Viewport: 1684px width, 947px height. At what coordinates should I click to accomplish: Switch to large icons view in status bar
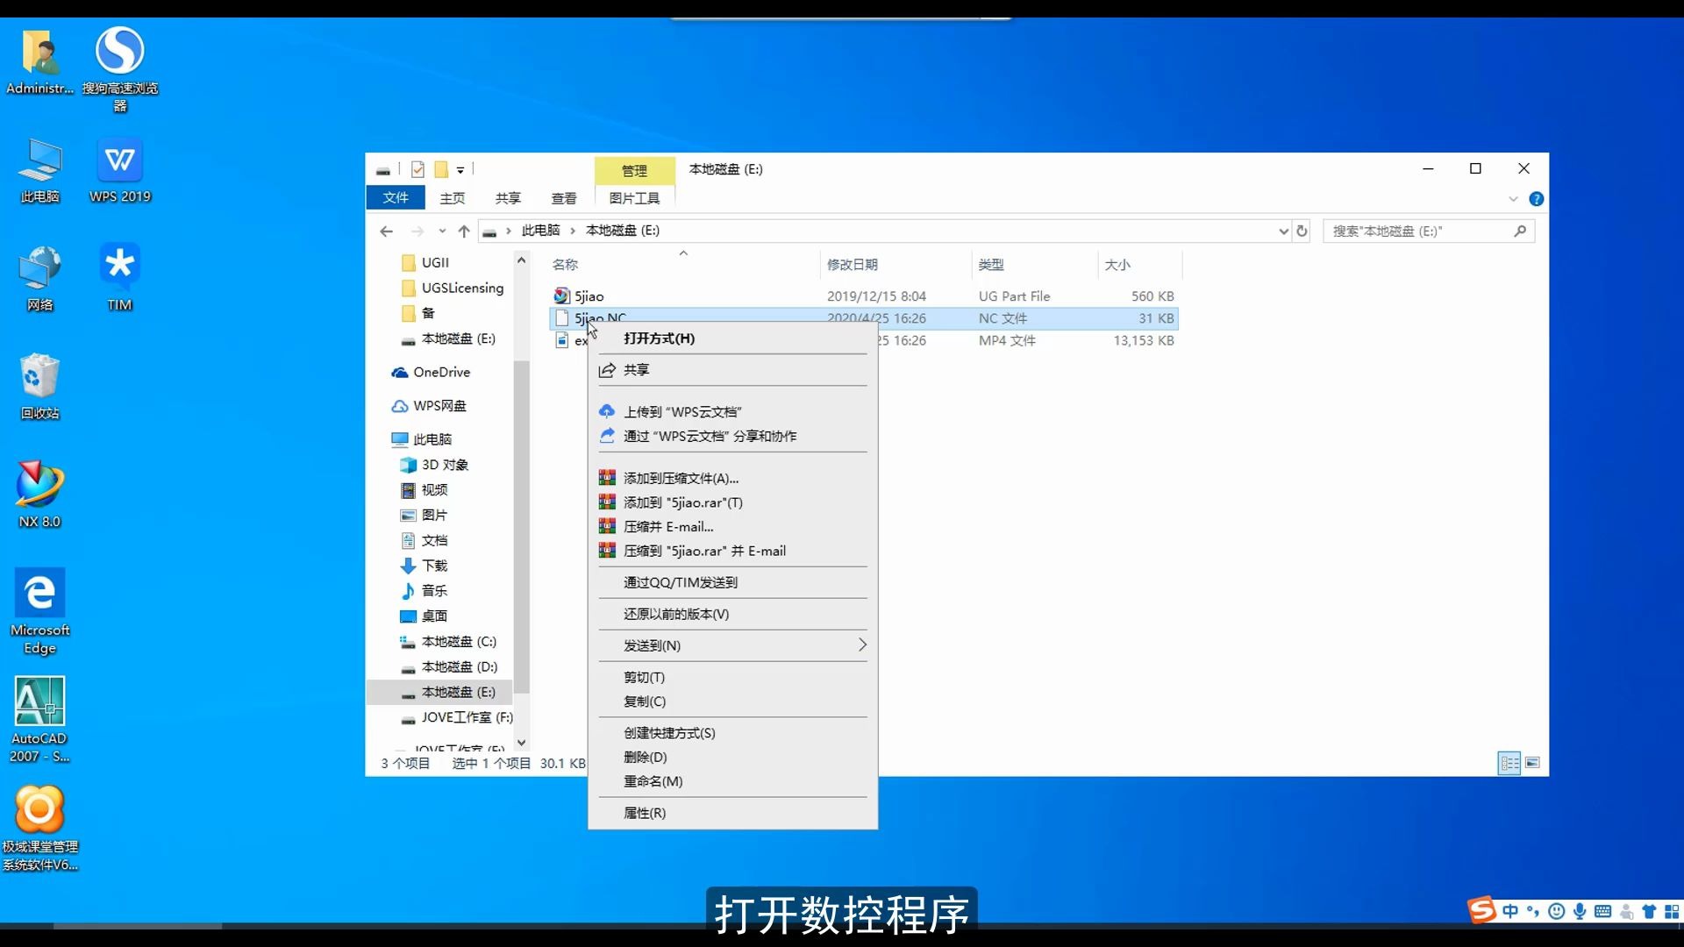pos(1532,763)
